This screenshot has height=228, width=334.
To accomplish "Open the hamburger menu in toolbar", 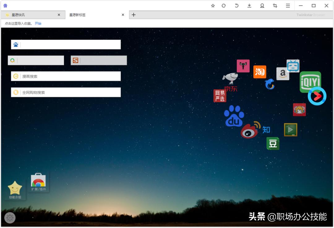I will [x=288, y=6].
